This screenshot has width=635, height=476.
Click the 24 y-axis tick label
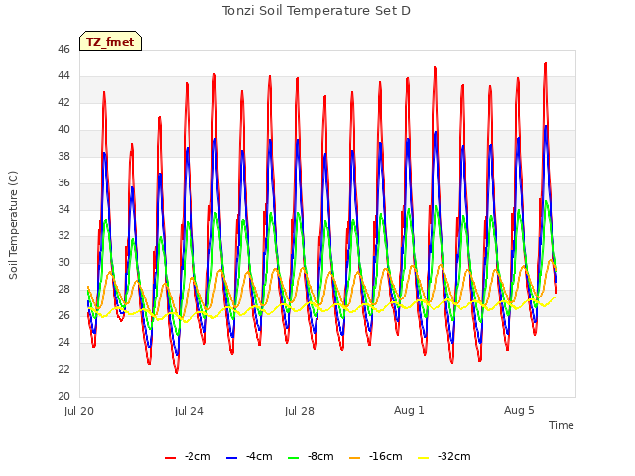click(63, 342)
